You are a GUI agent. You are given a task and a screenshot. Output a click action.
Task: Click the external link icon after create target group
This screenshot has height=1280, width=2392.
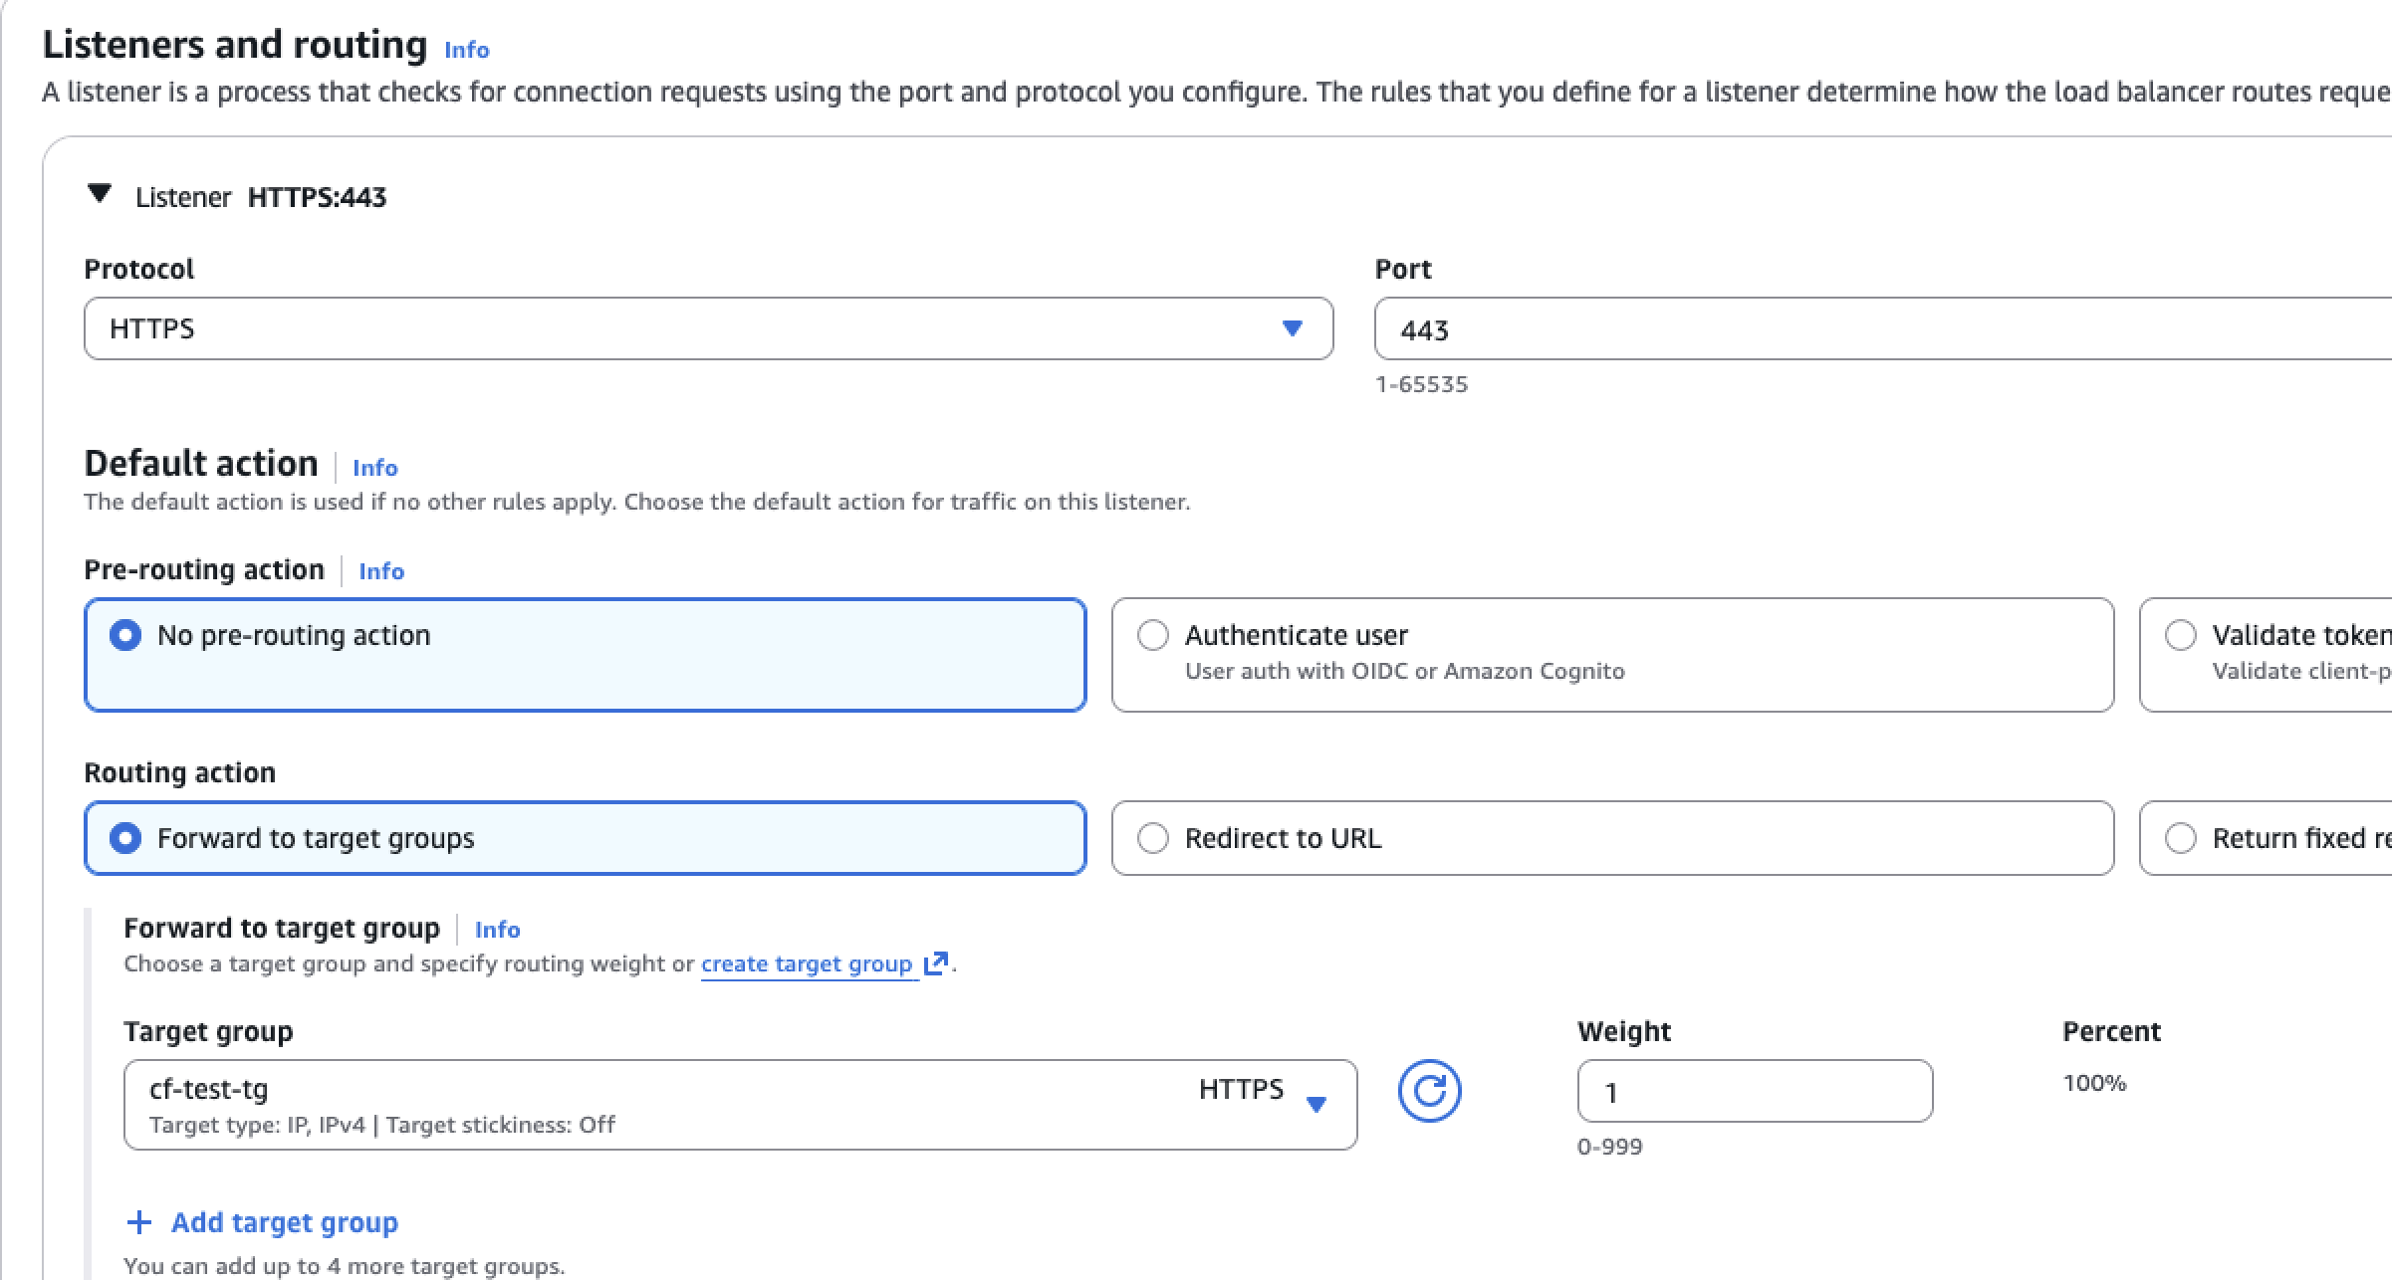click(935, 963)
